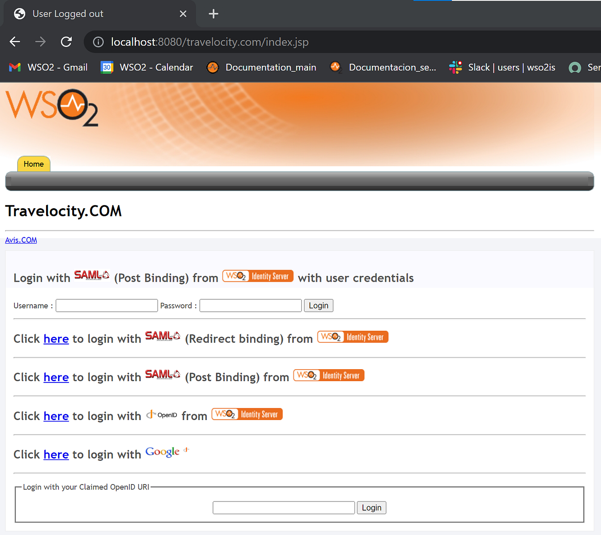Click the browser forward arrow
Screen dimensions: 601x535
41,42
